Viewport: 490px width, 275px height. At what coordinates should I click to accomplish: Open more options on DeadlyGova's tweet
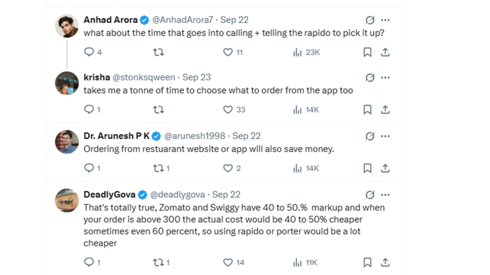[x=385, y=195]
